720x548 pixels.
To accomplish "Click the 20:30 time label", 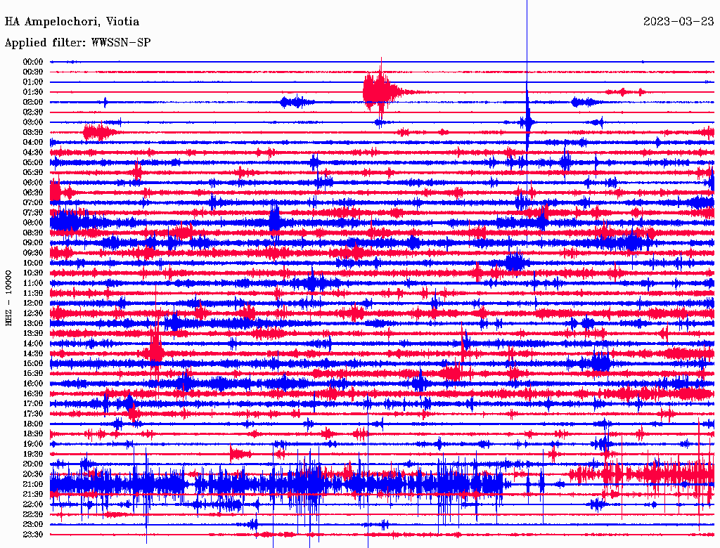I will 33,474.
